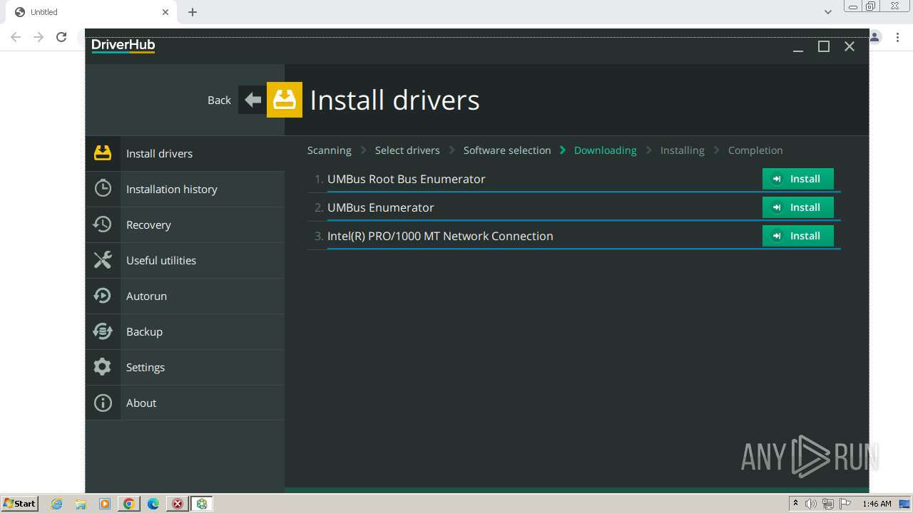Open Useful utilities section

click(185, 260)
